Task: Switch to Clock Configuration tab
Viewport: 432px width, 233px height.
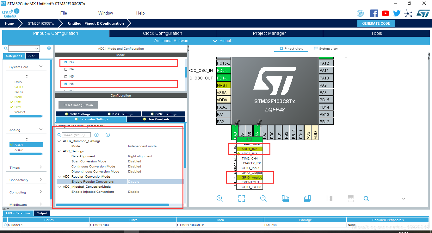Action: (x=163, y=33)
